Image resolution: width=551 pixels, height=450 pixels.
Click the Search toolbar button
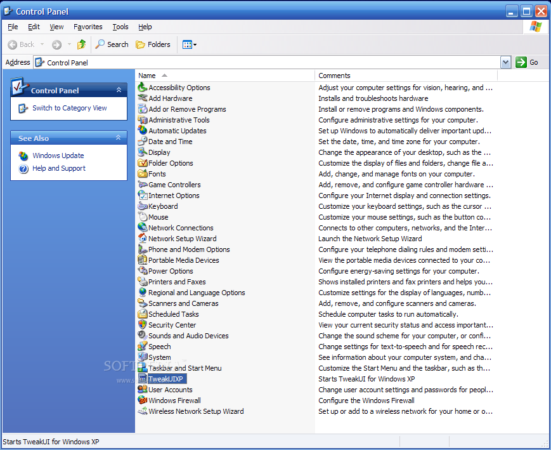[112, 44]
